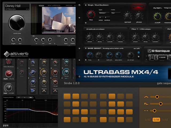The height and width of the screenshot is (128, 171).
Task: Adjust the Strobe attack caret slider handle
Action: pos(157,97)
